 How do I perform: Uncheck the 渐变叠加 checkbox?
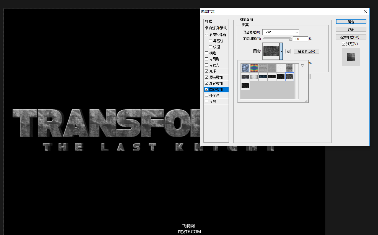pyautogui.click(x=207, y=83)
